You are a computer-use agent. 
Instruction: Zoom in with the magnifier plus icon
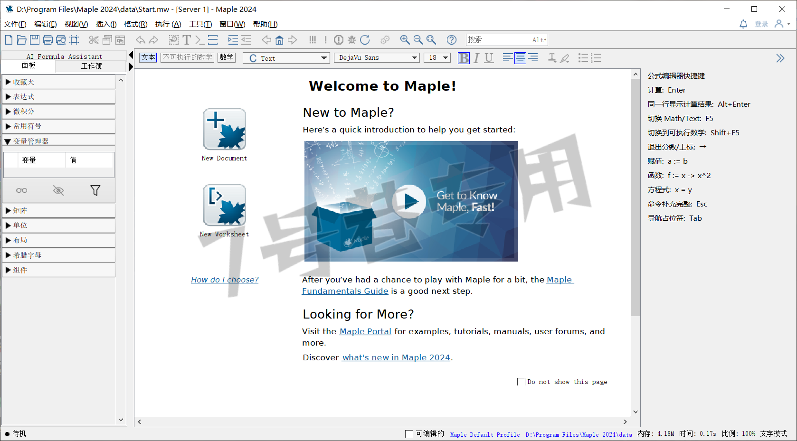tap(405, 40)
